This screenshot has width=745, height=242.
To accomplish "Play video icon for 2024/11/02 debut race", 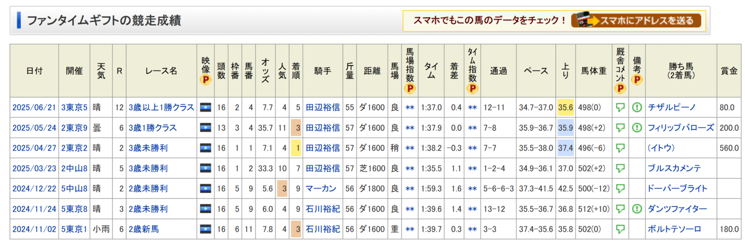I will (205, 229).
